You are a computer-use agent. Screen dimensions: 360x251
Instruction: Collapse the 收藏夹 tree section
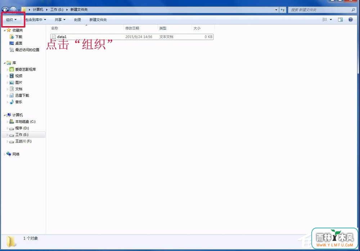point(5,31)
